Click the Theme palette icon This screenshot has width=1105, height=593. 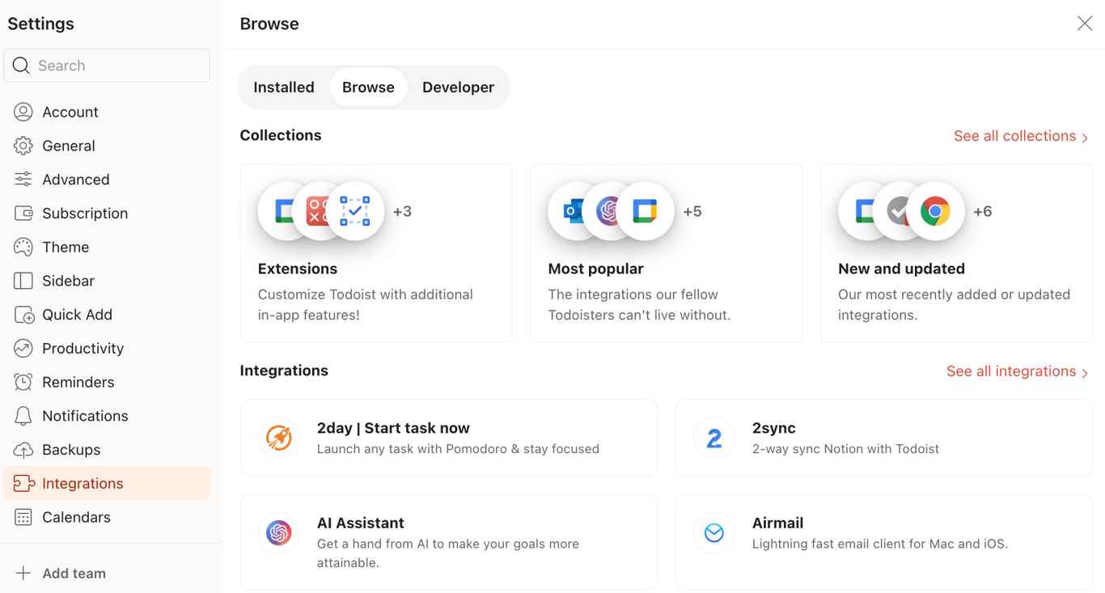23,247
